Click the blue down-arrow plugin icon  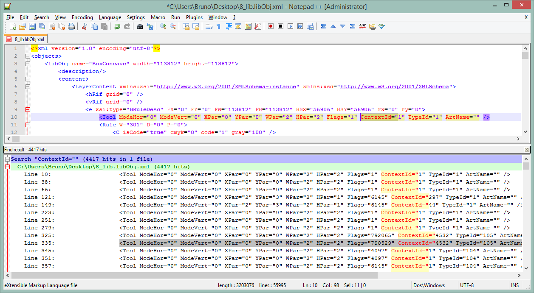pyautogui.click(x=343, y=26)
